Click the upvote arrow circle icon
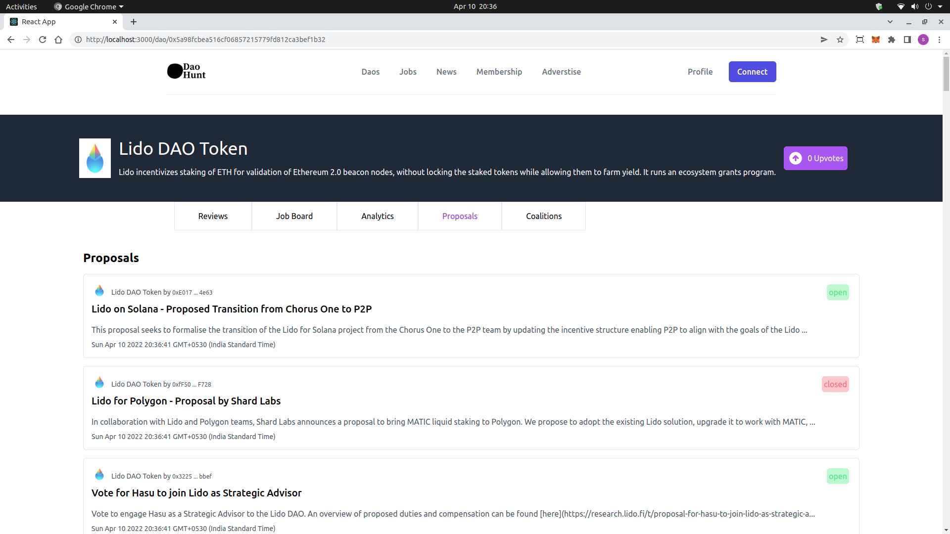This screenshot has height=534, width=950. point(796,158)
